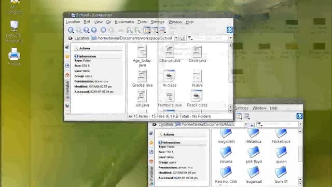This screenshot has height=187, width=332.
Task: Open the Metallica folder in Music window
Action: click(x=254, y=136)
